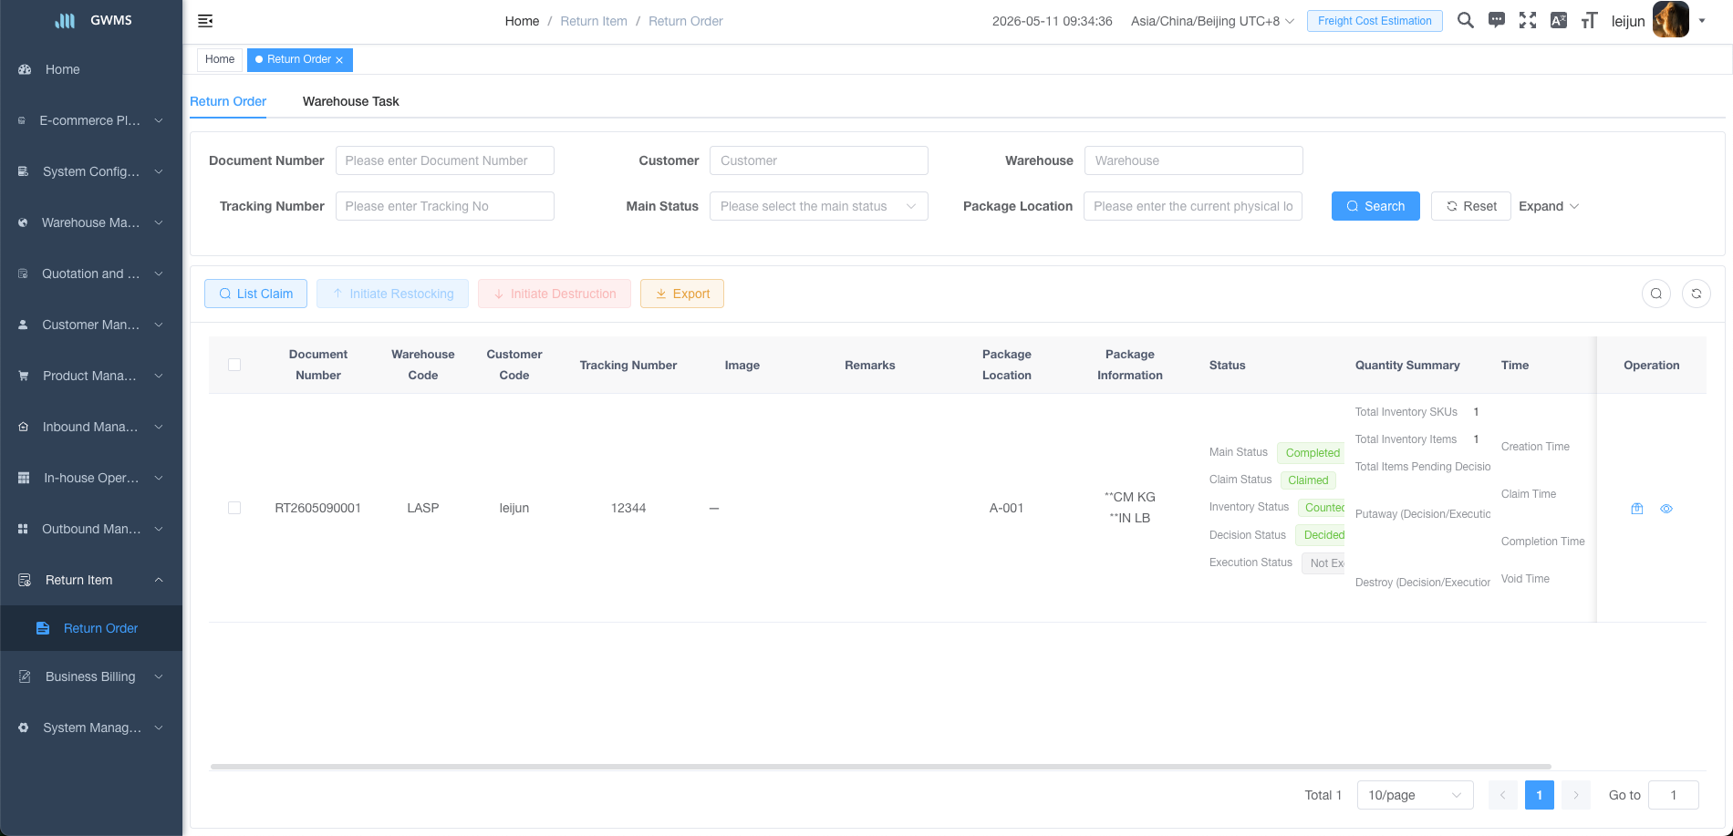
Task: Expand Inbound Management sidebar menu
Action: pyautogui.click(x=91, y=427)
